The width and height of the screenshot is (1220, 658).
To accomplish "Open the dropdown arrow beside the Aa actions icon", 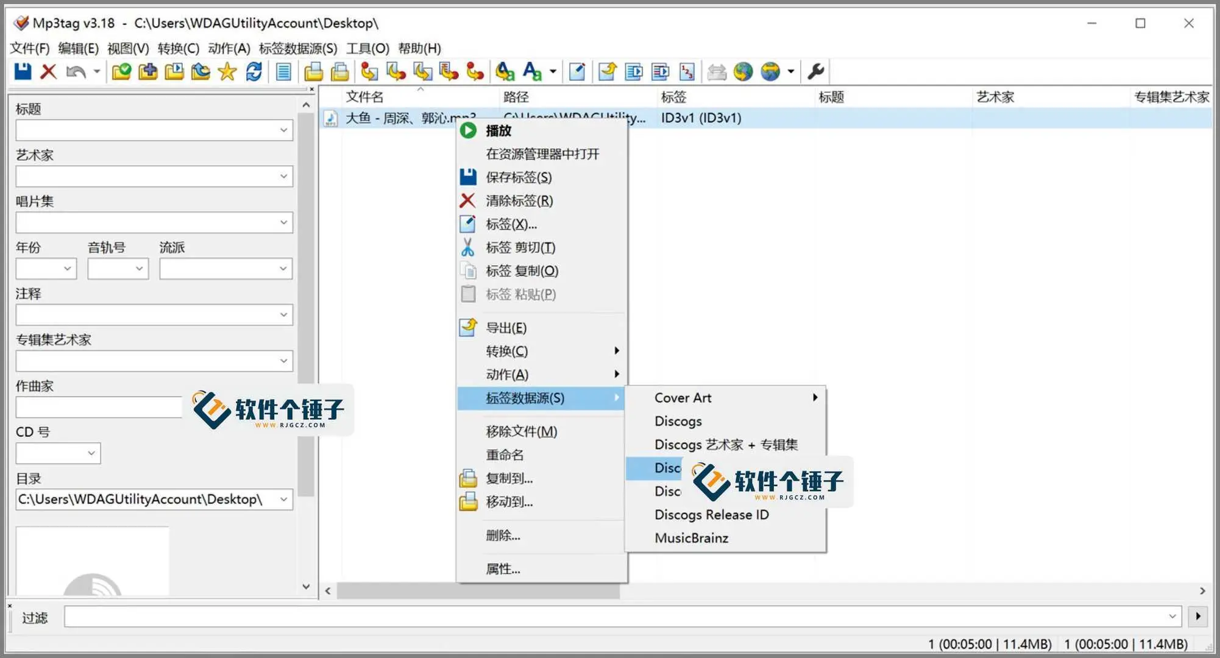I will click(x=553, y=72).
